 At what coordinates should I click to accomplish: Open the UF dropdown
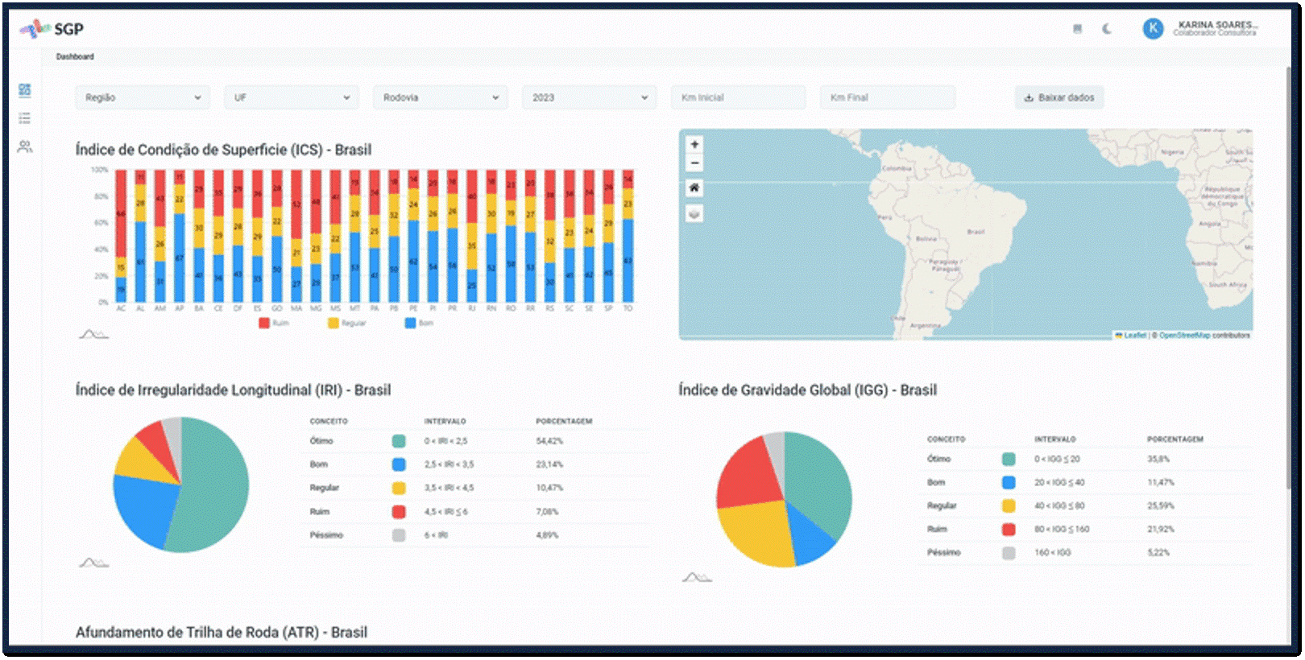click(292, 97)
